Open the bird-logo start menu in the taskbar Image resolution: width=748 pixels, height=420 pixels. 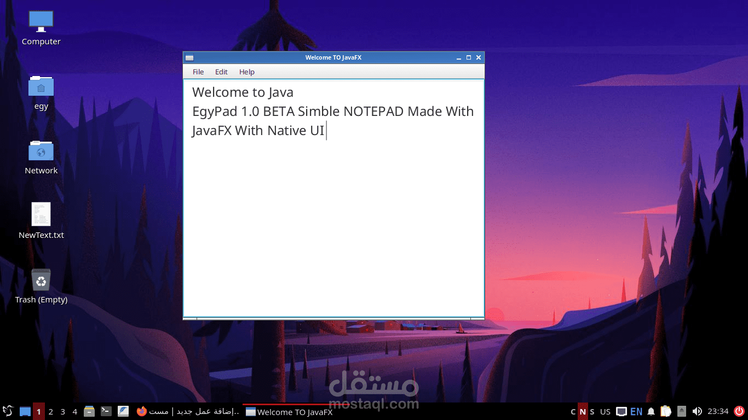8,411
